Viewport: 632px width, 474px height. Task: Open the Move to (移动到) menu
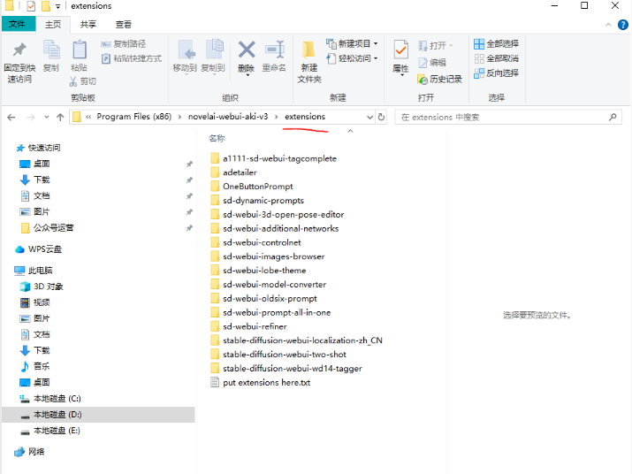[185, 57]
